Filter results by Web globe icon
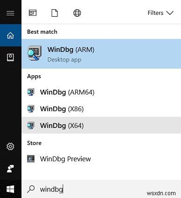Image resolution: width=181 pixels, height=198 pixels. pos(77,13)
